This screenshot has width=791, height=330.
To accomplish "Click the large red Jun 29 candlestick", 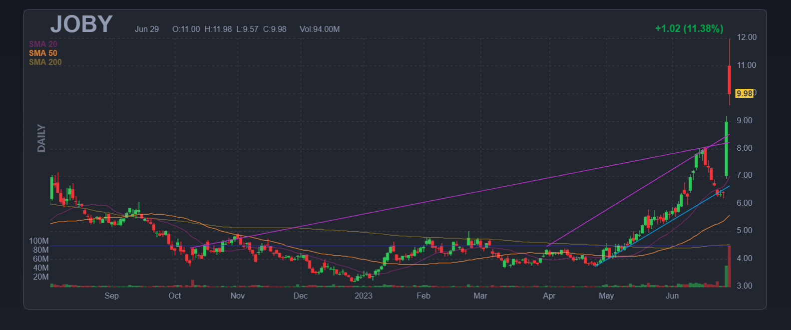I will 730,80.
